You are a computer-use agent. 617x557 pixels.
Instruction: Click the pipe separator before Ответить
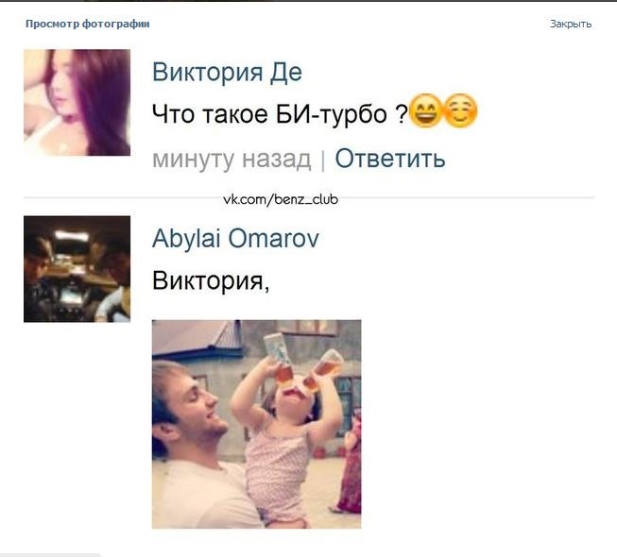coord(323,160)
